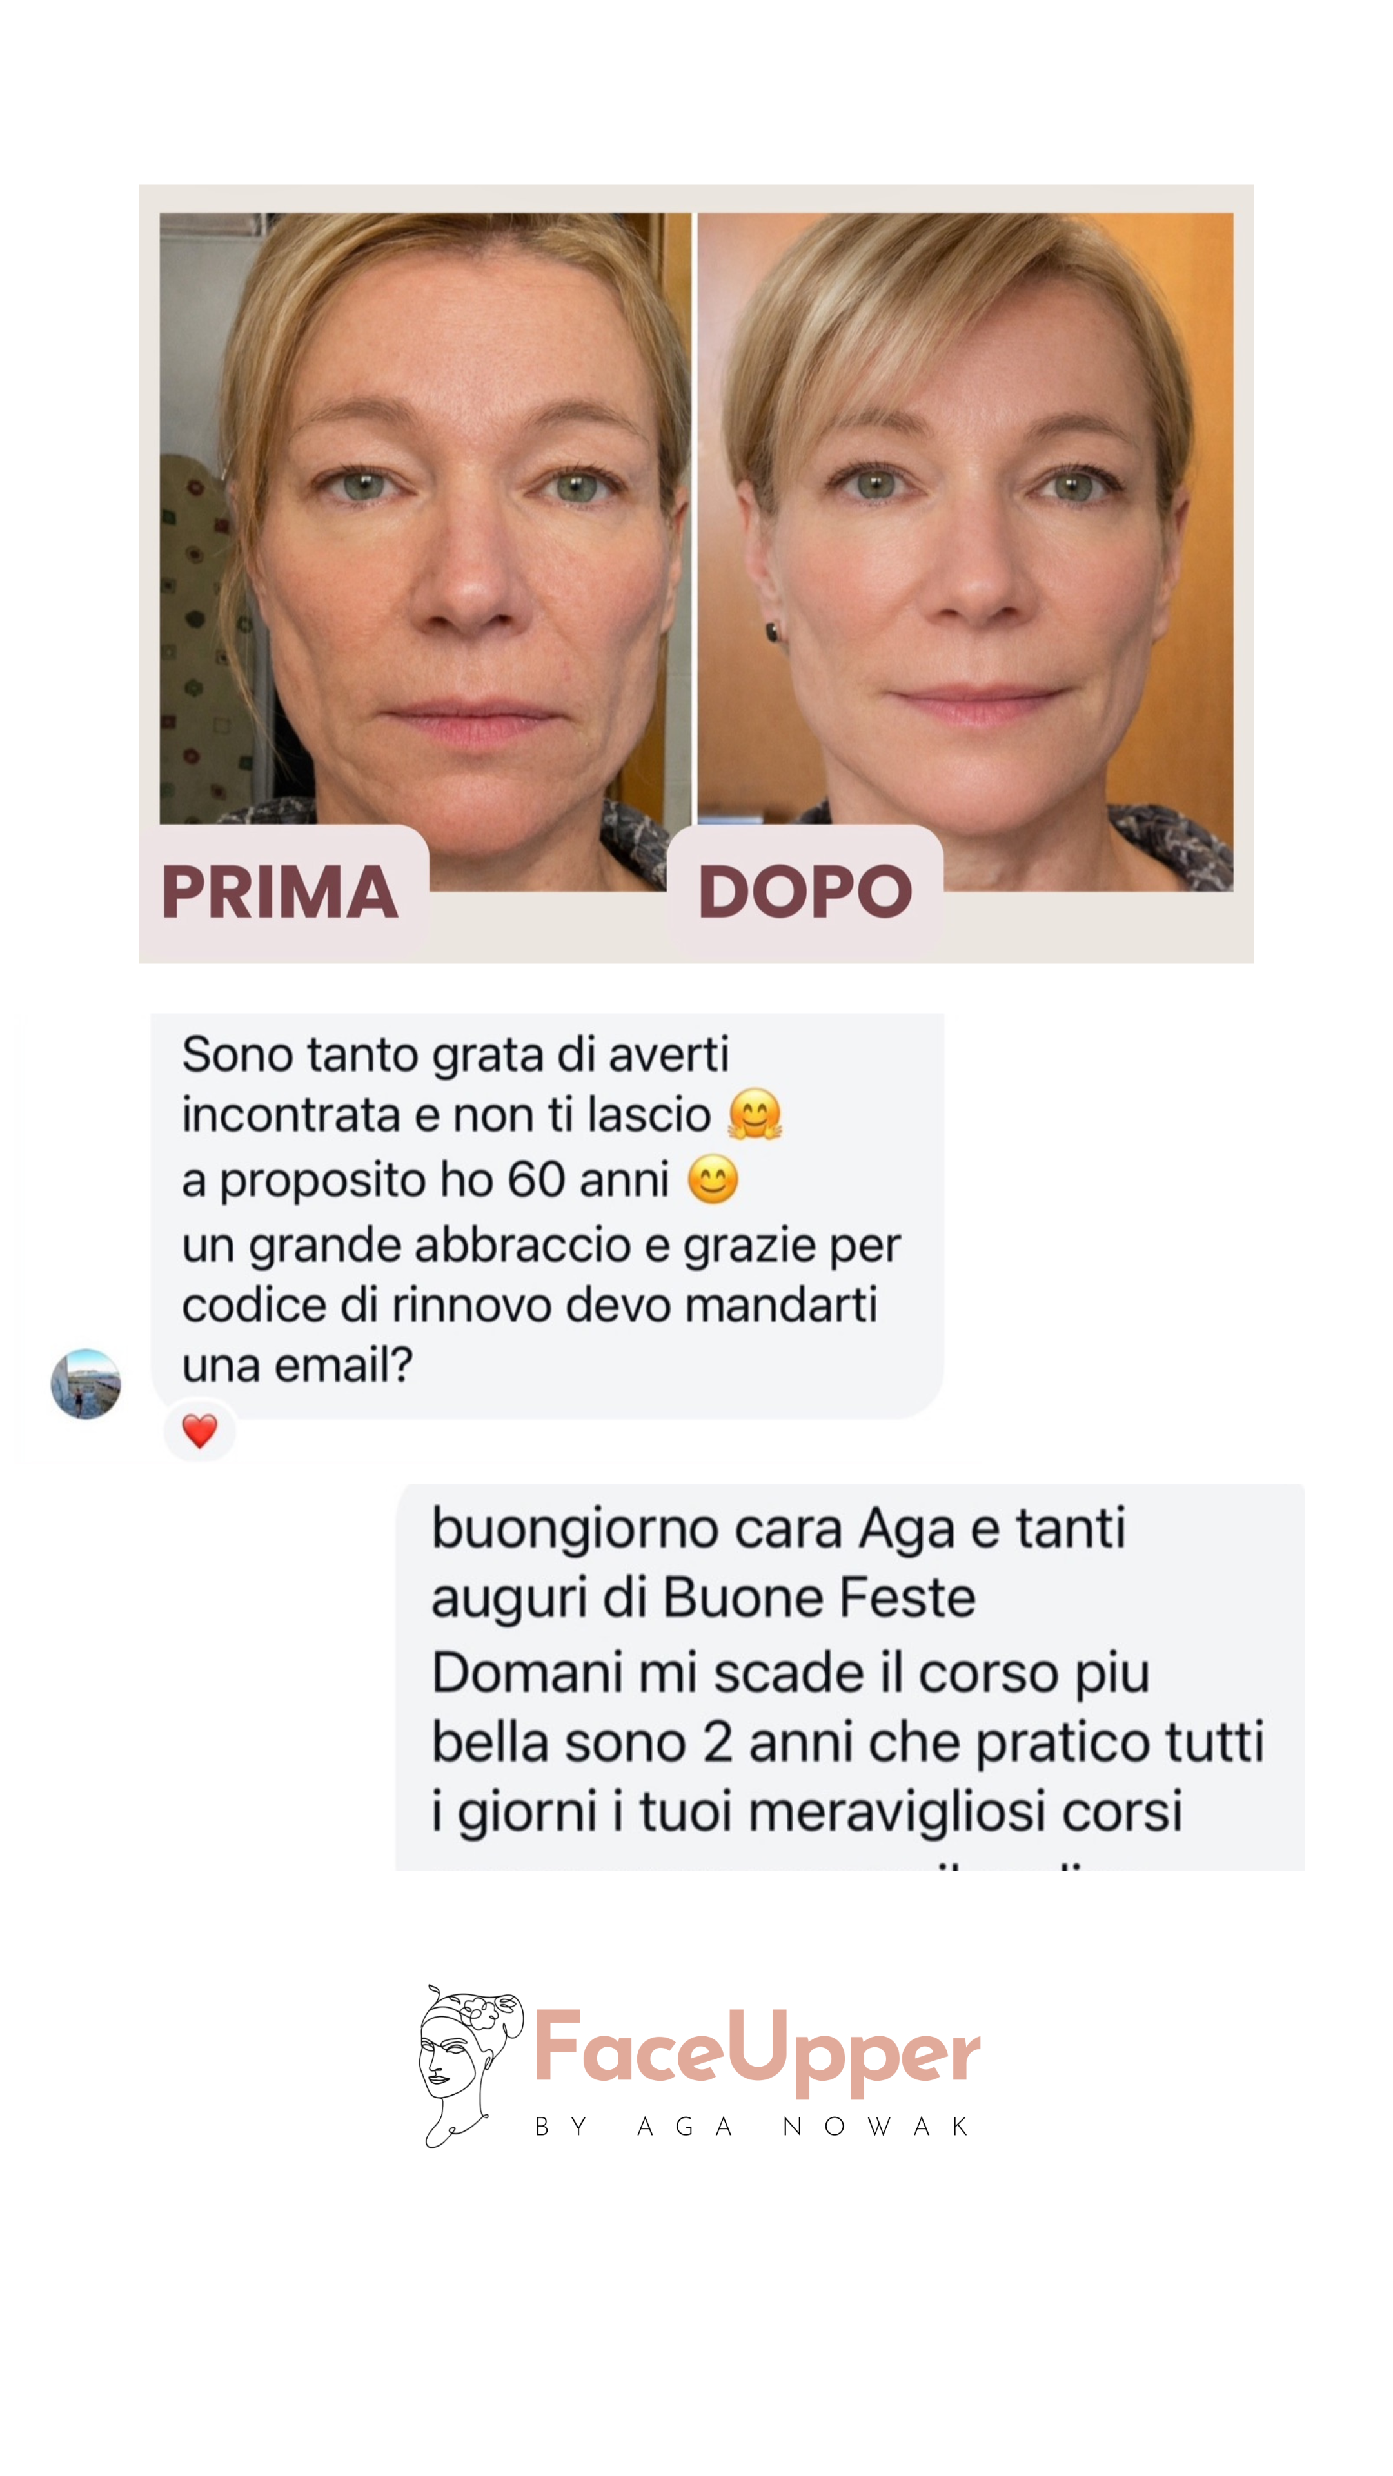Click the beige frame around comparison photos

[x=696, y=198]
